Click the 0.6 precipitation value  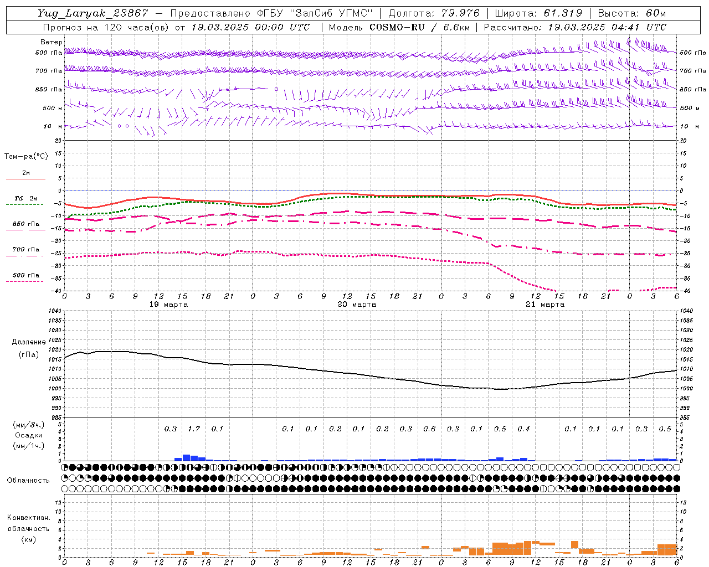429,429
